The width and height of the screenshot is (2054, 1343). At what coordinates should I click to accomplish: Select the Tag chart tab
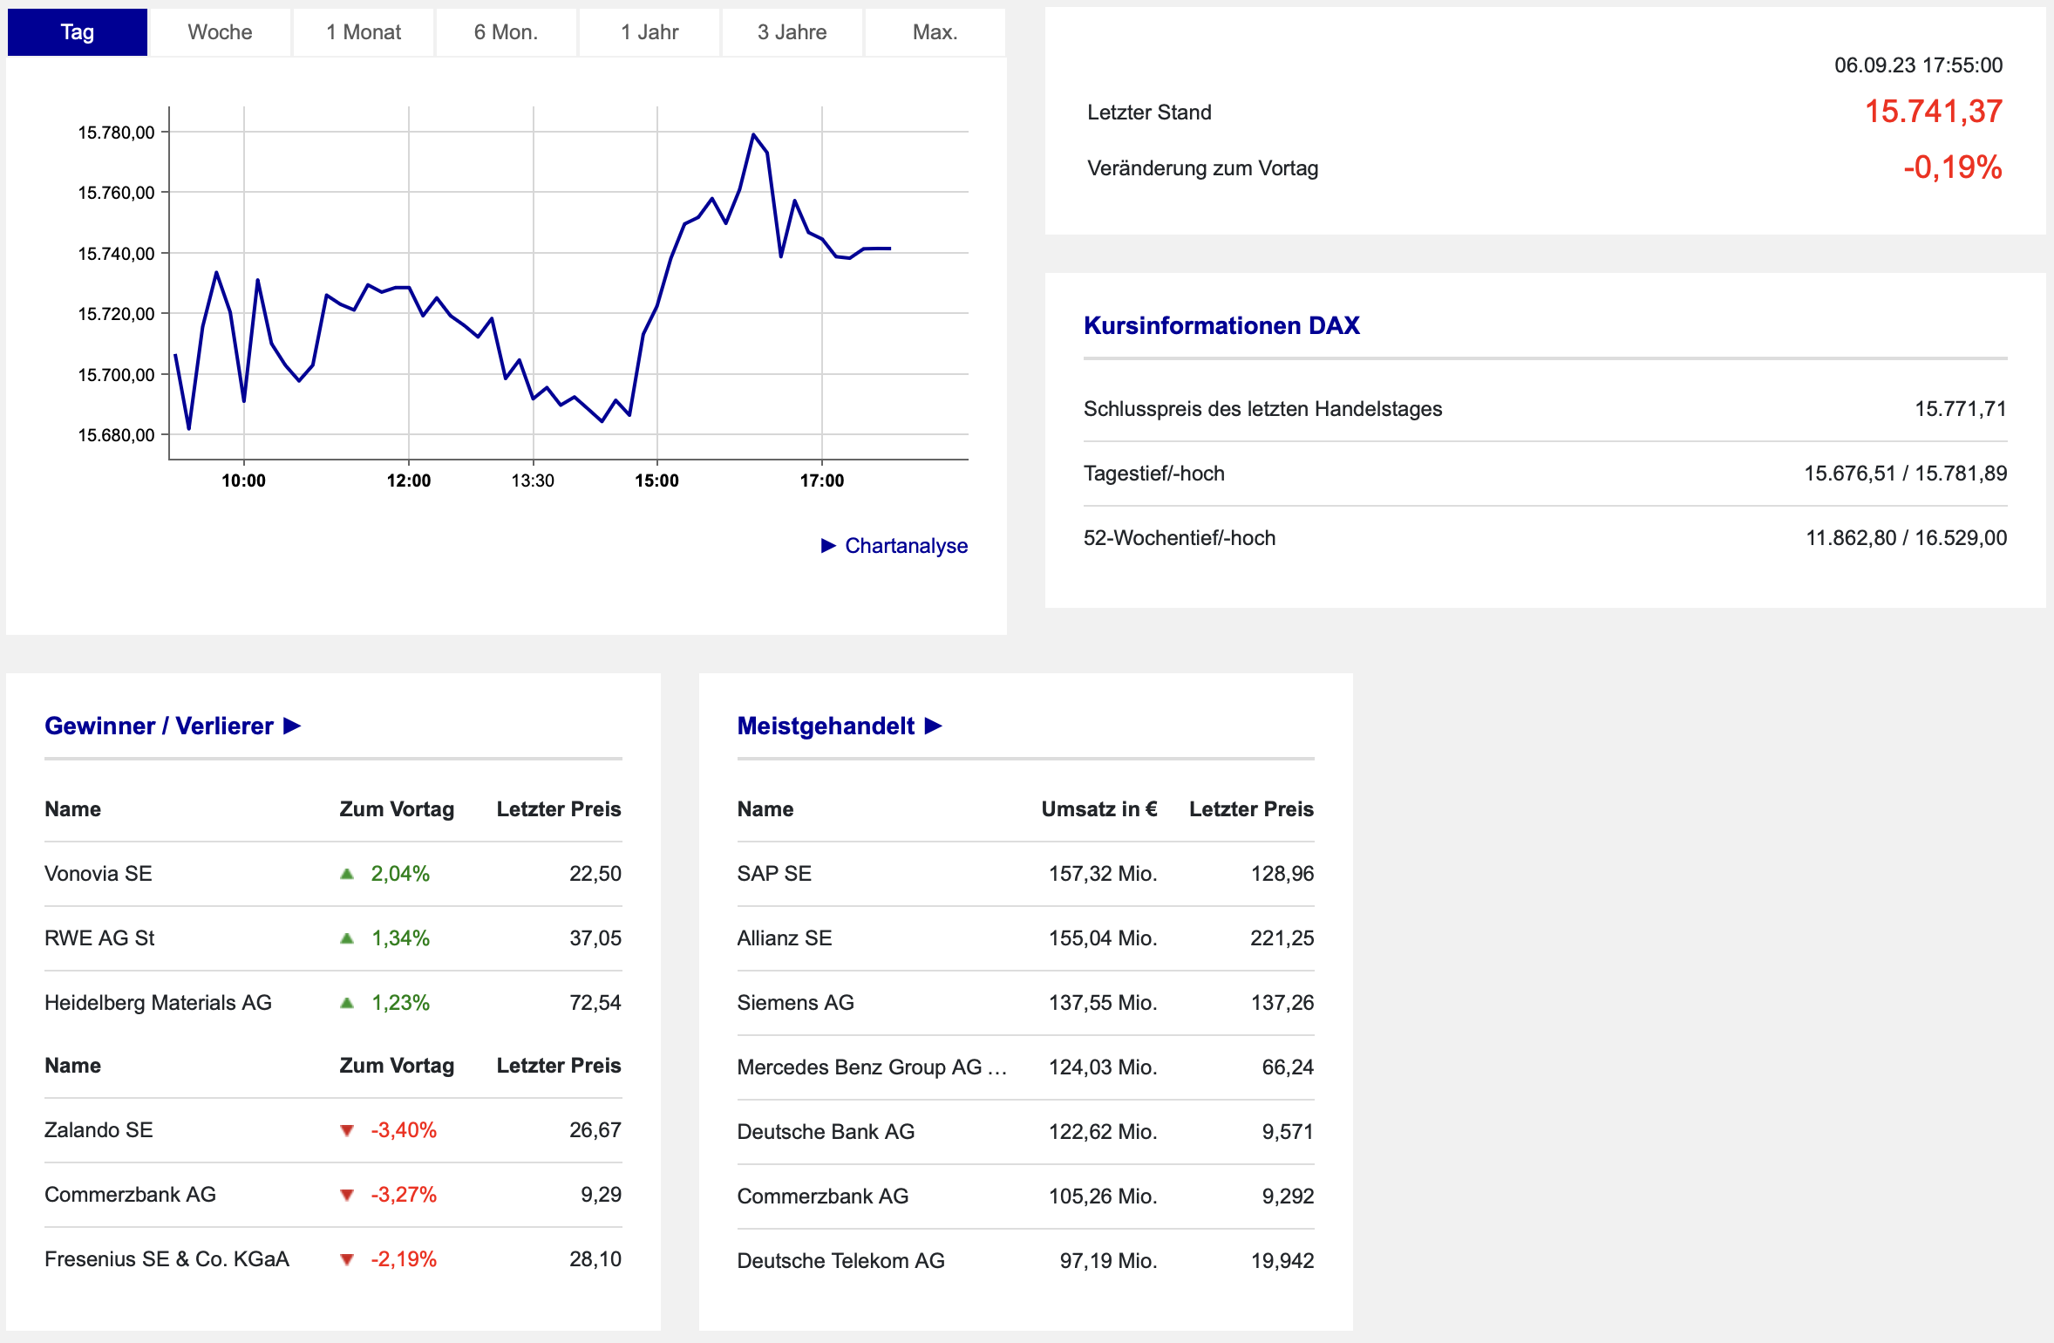(77, 32)
